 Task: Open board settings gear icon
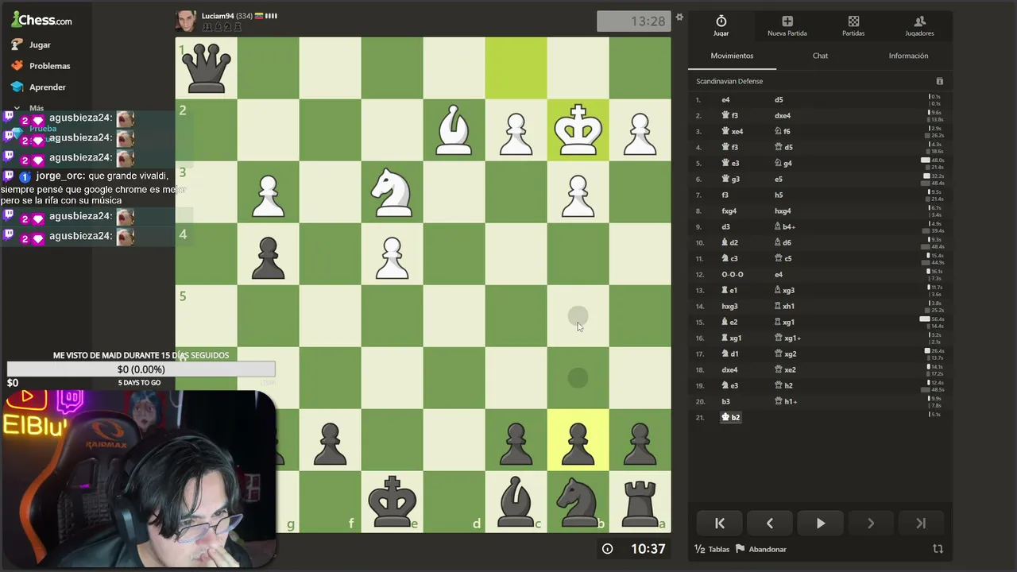pos(679,17)
